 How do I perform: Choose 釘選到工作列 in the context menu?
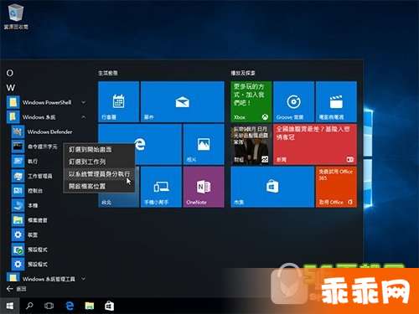click(99, 162)
